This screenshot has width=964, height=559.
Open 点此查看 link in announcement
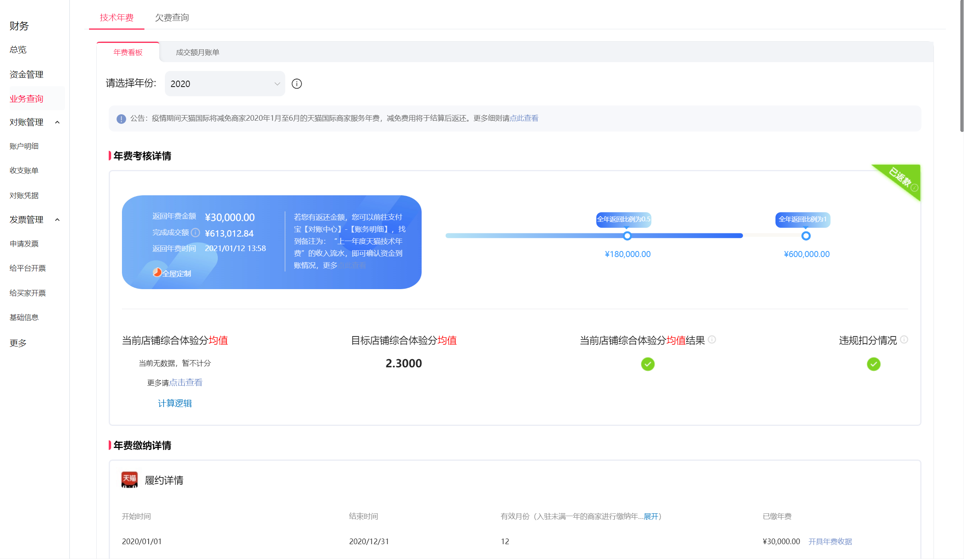pyautogui.click(x=524, y=118)
